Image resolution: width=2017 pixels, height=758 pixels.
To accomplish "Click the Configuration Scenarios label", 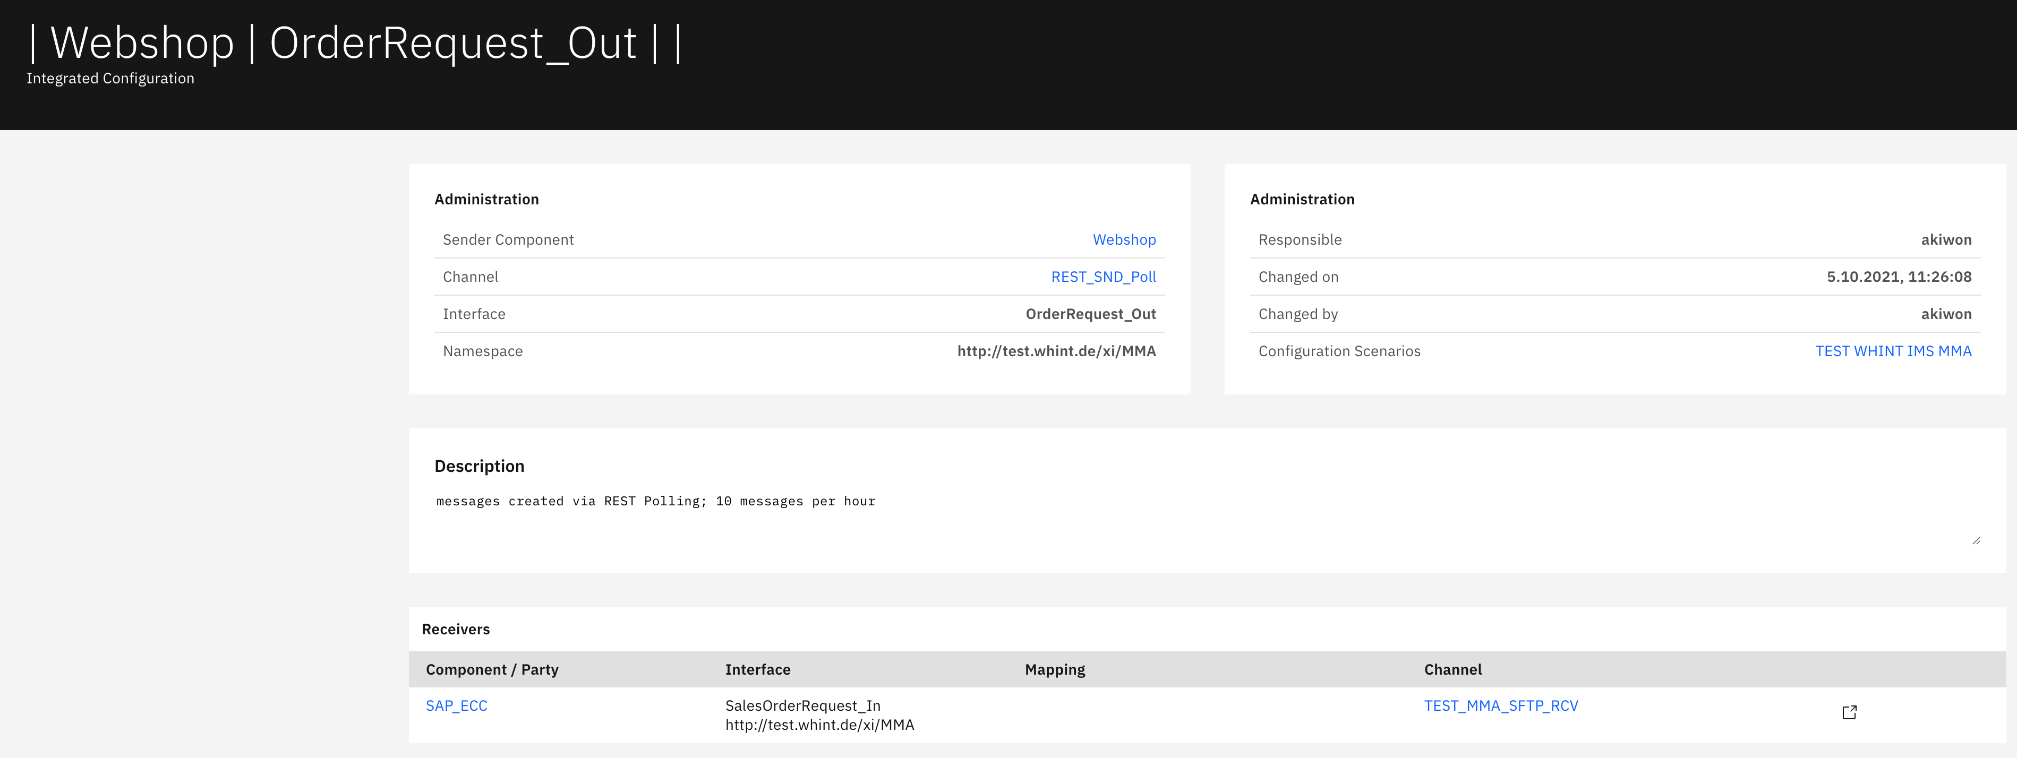I will click(1339, 351).
